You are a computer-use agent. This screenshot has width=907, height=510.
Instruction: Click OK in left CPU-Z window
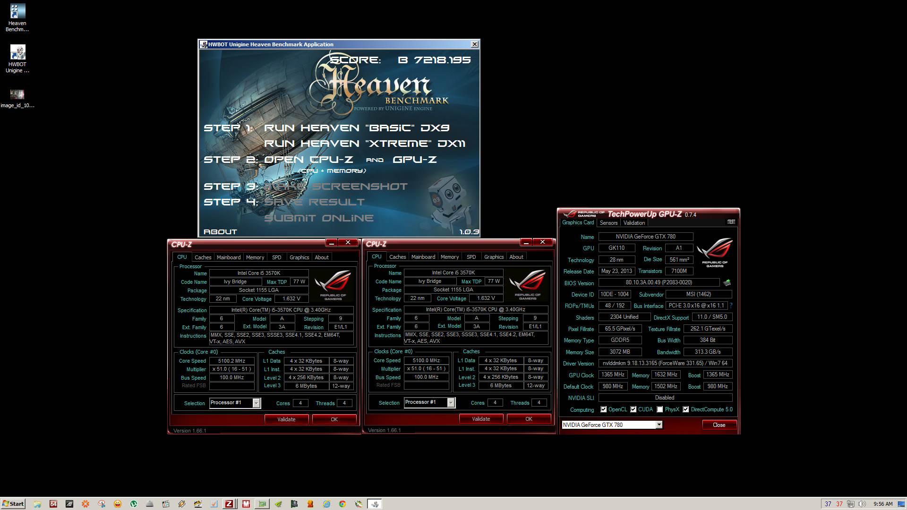pyautogui.click(x=334, y=419)
